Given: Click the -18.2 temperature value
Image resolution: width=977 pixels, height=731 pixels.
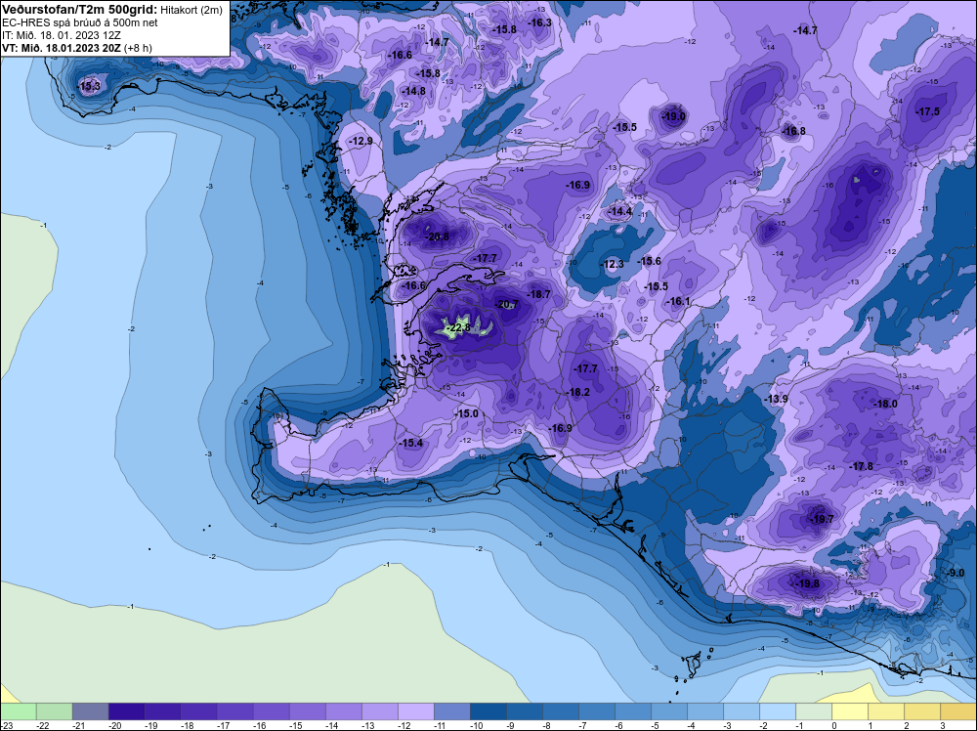Looking at the screenshot, I should point(578,392).
